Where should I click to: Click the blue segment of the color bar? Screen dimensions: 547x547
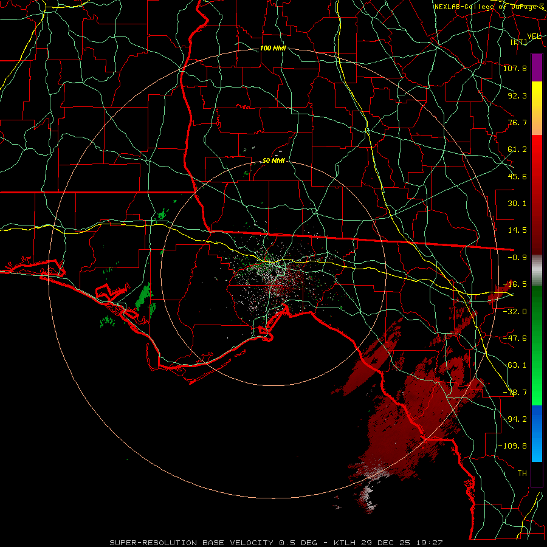[x=537, y=433]
